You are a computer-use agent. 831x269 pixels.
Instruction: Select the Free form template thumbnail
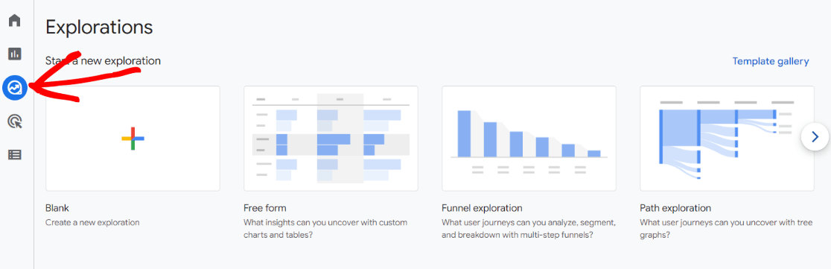[x=331, y=139]
